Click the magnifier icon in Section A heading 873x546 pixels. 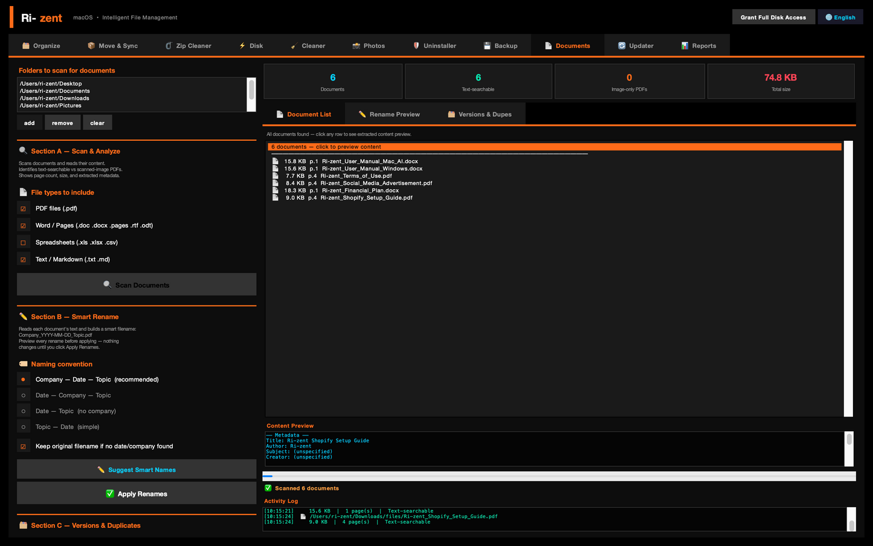coord(23,151)
